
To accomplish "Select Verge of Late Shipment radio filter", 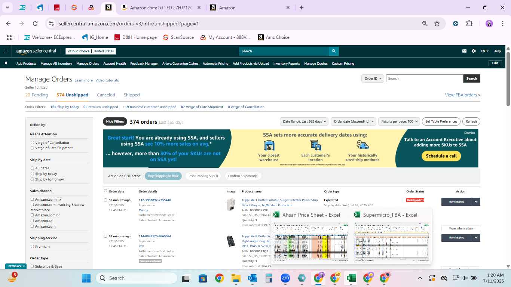I will coord(32,148).
